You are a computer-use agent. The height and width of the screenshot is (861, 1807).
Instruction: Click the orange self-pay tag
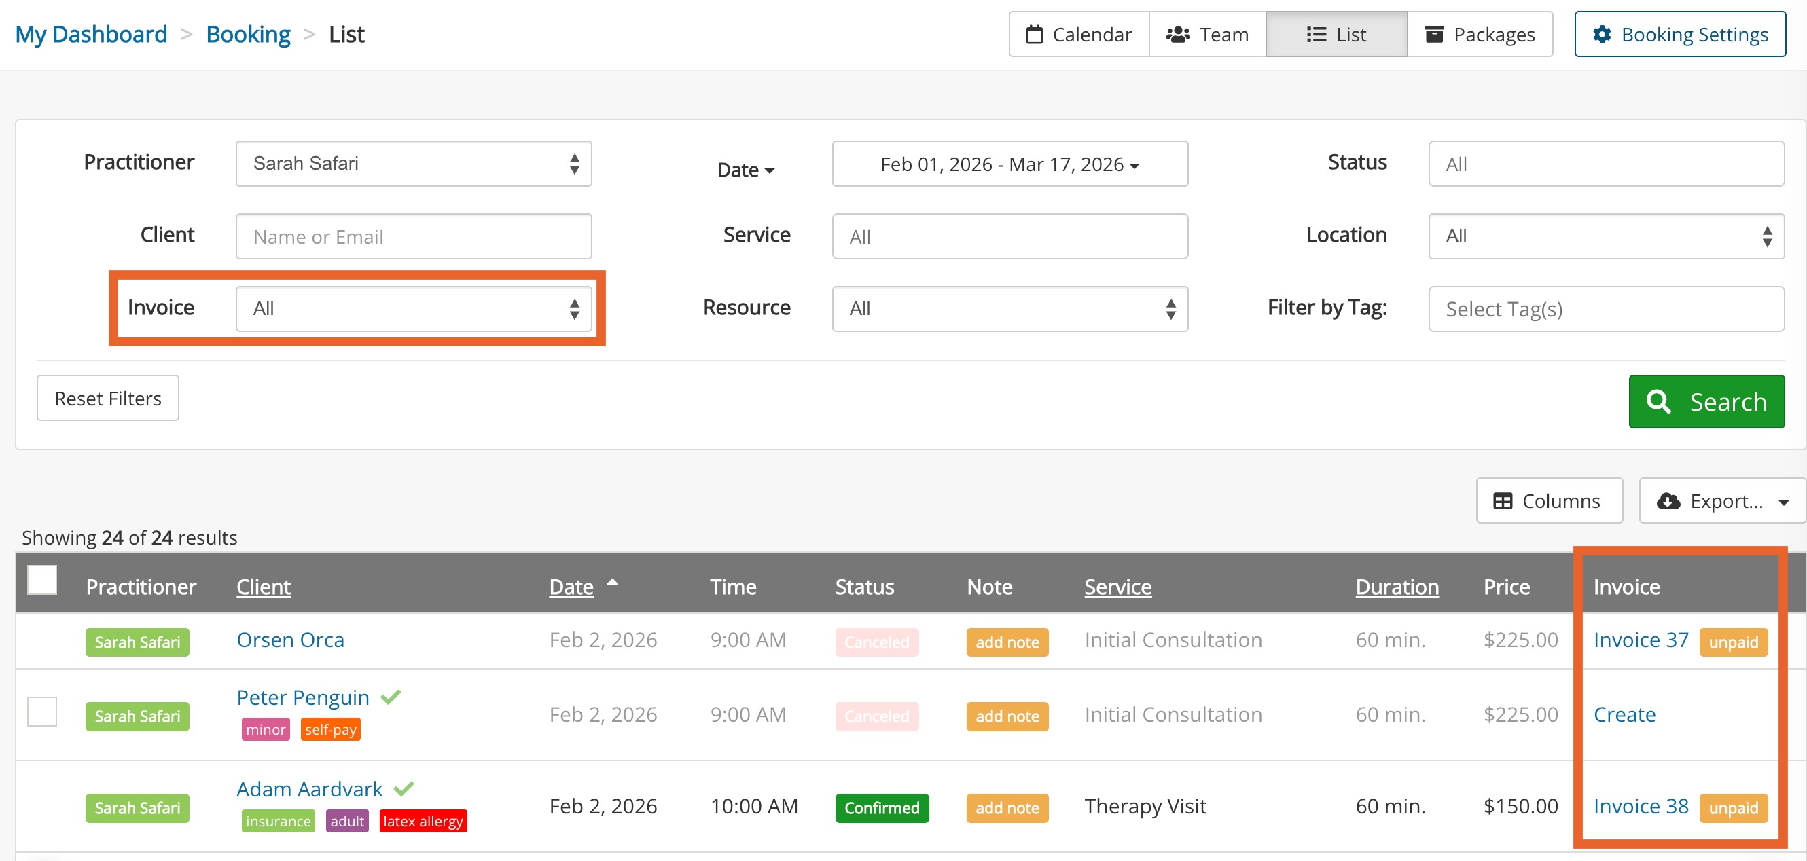(330, 729)
